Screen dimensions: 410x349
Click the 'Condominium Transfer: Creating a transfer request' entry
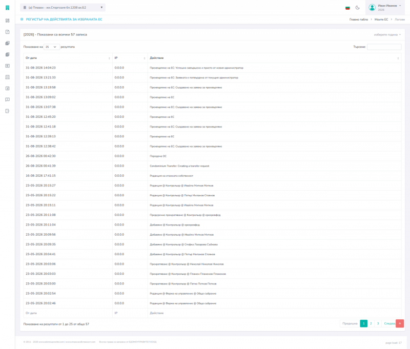[179, 166]
